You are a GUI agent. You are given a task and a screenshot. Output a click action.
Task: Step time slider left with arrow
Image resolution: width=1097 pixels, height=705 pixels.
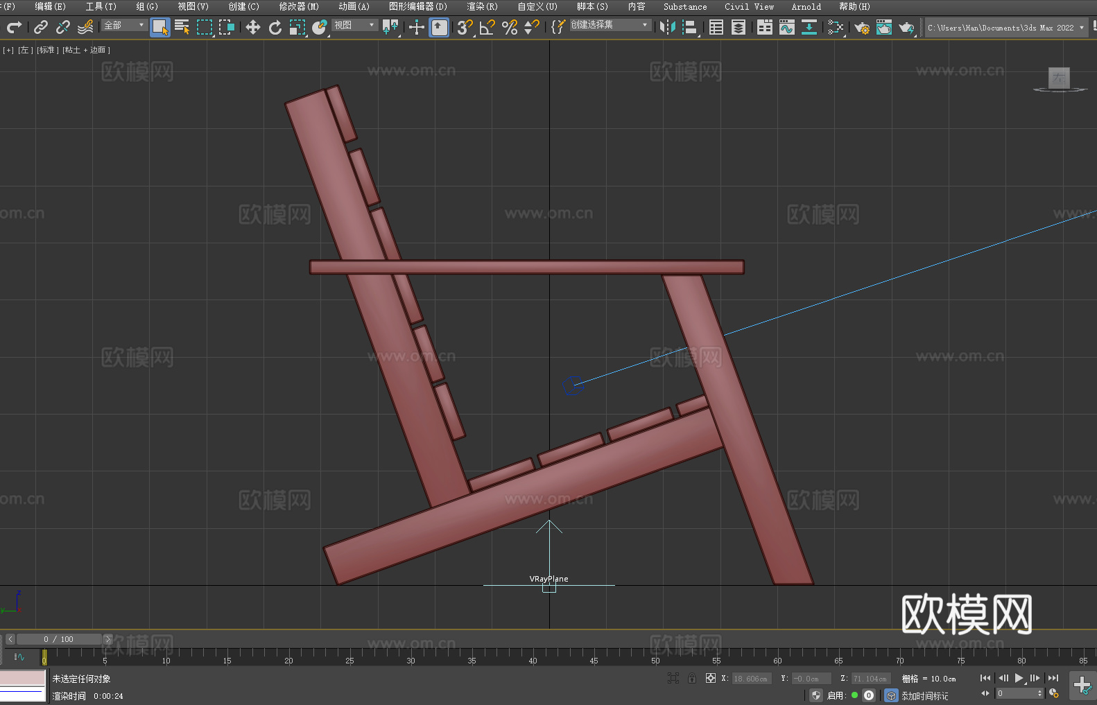coord(10,639)
